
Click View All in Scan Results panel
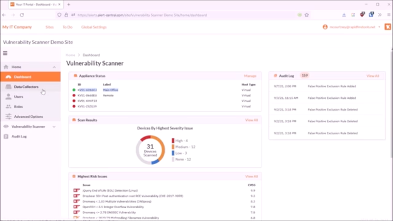[251, 120]
